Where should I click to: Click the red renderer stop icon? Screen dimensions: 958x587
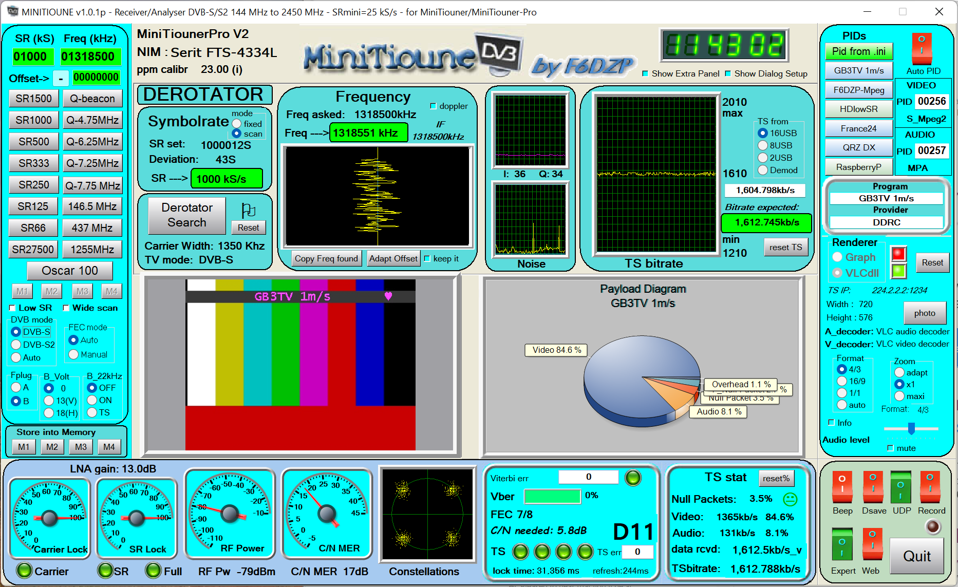pyautogui.click(x=898, y=254)
